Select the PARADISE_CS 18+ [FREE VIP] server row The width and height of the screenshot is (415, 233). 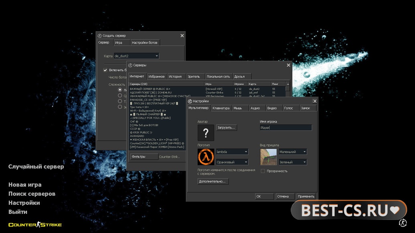[157, 100]
